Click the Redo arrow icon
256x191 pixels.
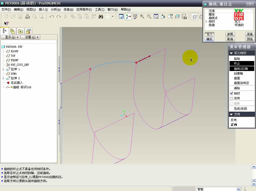[x=59, y=16]
